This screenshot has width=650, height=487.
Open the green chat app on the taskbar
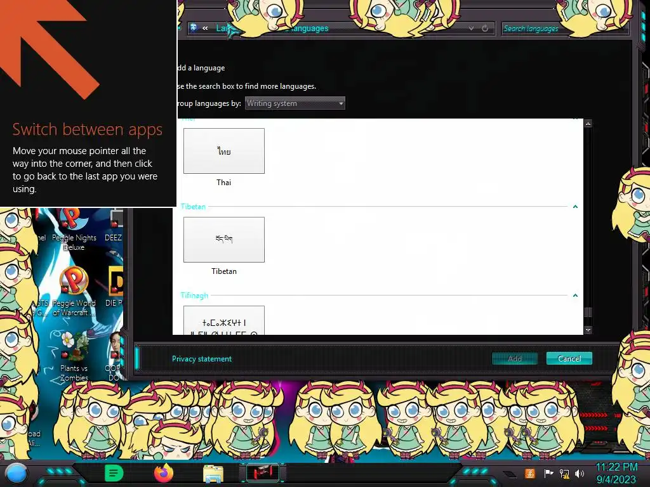(114, 473)
